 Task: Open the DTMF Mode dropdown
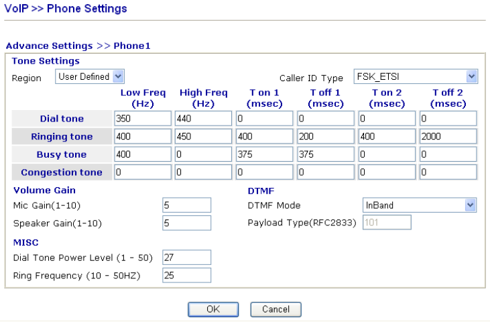pyautogui.click(x=420, y=205)
